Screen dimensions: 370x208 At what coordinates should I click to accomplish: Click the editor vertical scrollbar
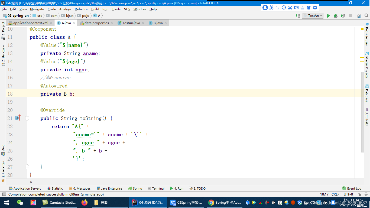(x=362, y=112)
